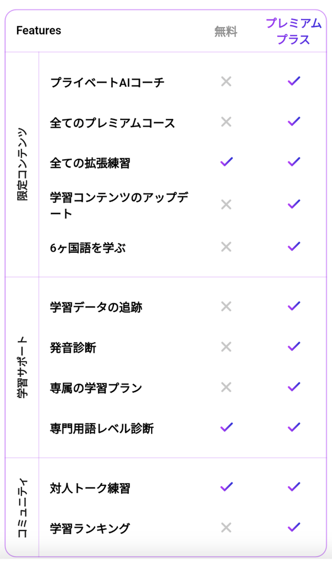Click the free-plan checkmark for 対人トーク練習

coord(226,487)
